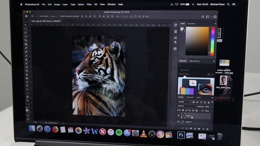Screen dimensions: 260x146
Task: Select the Eyedropper tool
Action: 26,48
